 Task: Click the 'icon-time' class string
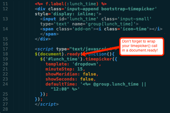135,29
